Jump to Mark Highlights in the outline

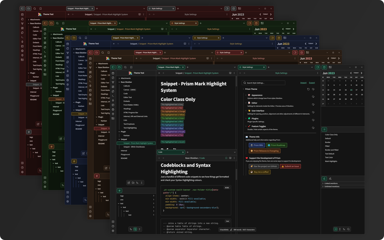(331, 161)
